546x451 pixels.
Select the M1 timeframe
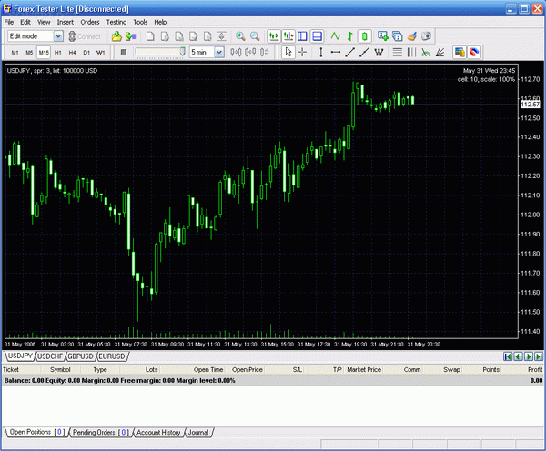pyautogui.click(x=15, y=53)
